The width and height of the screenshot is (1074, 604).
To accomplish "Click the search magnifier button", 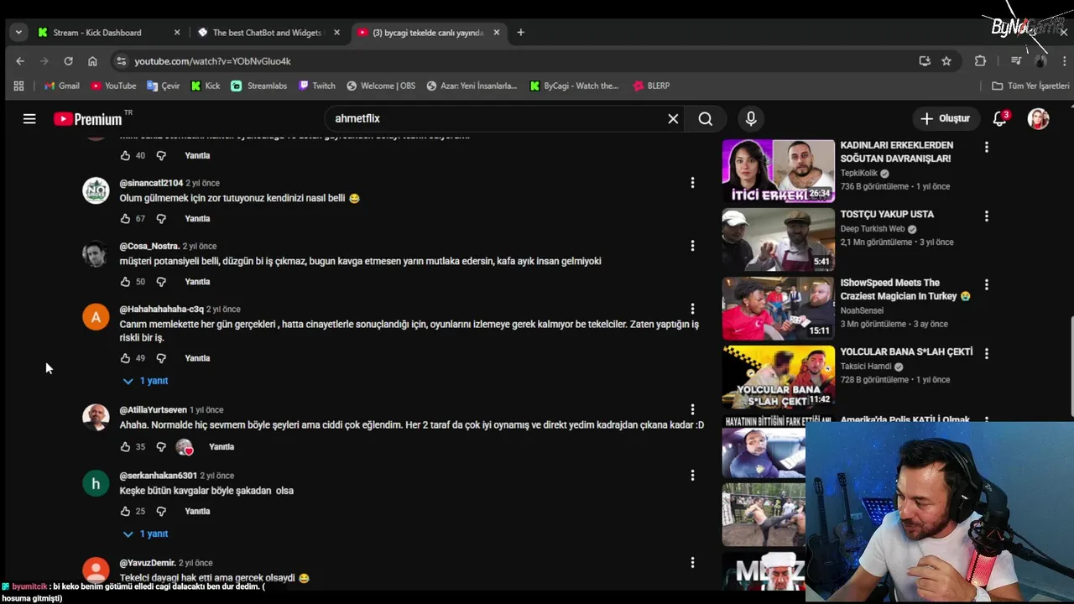I will [706, 119].
